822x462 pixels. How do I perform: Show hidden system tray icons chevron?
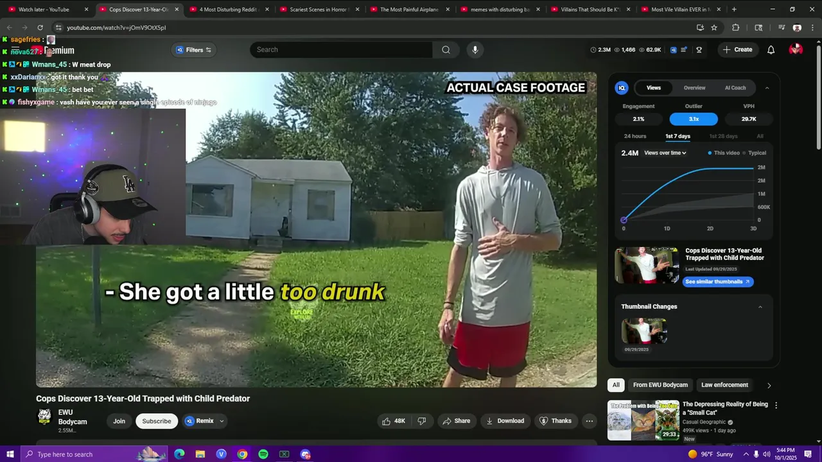point(746,454)
